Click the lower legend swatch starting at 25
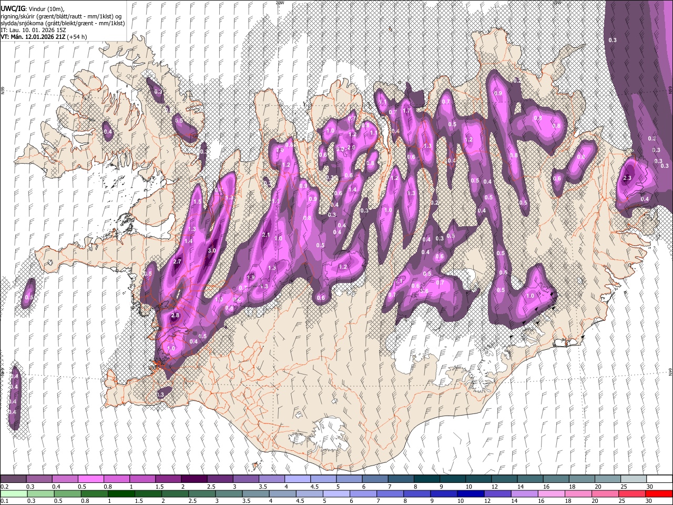673x505 pixels. click(x=633, y=493)
